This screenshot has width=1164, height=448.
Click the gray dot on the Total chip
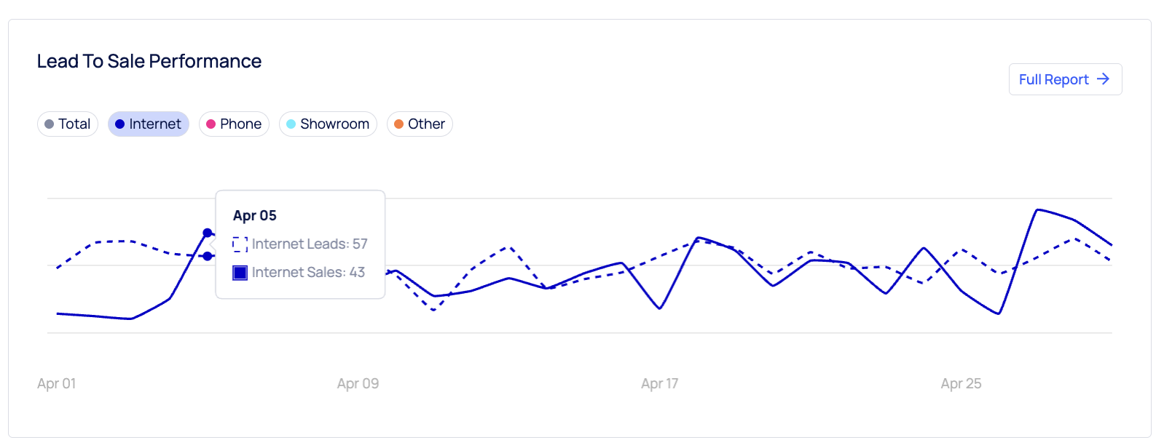click(50, 124)
